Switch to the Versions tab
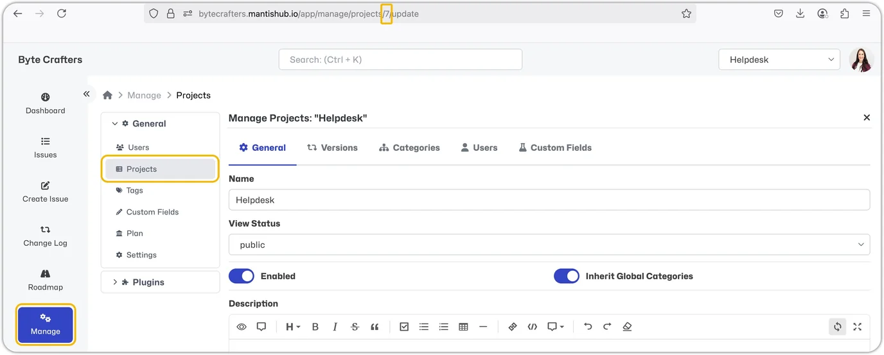The image size is (884, 355). (332, 148)
